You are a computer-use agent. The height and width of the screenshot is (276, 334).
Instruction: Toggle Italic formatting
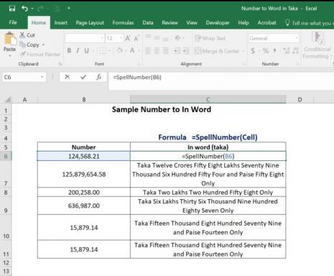(x=78, y=50)
